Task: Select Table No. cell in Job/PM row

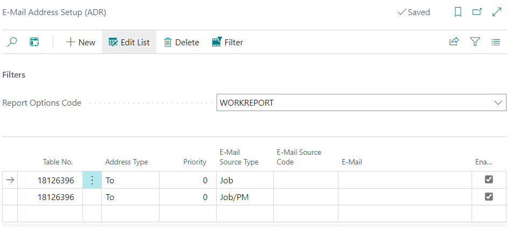Action: (x=50, y=197)
